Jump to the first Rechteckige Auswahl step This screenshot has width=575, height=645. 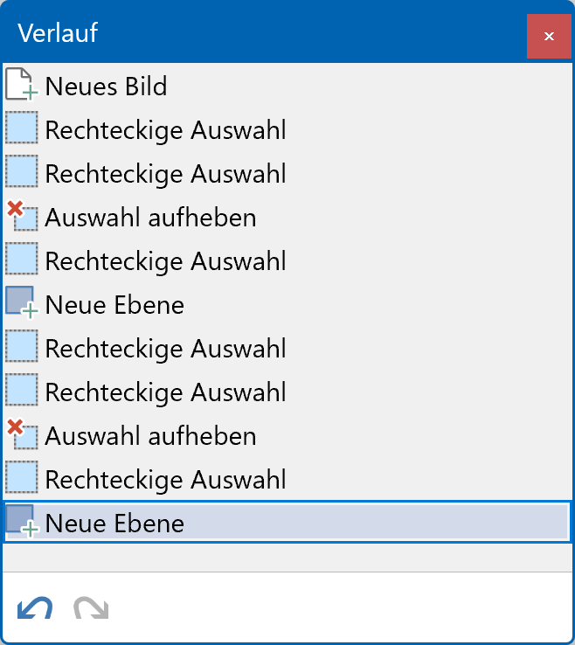[165, 130]
